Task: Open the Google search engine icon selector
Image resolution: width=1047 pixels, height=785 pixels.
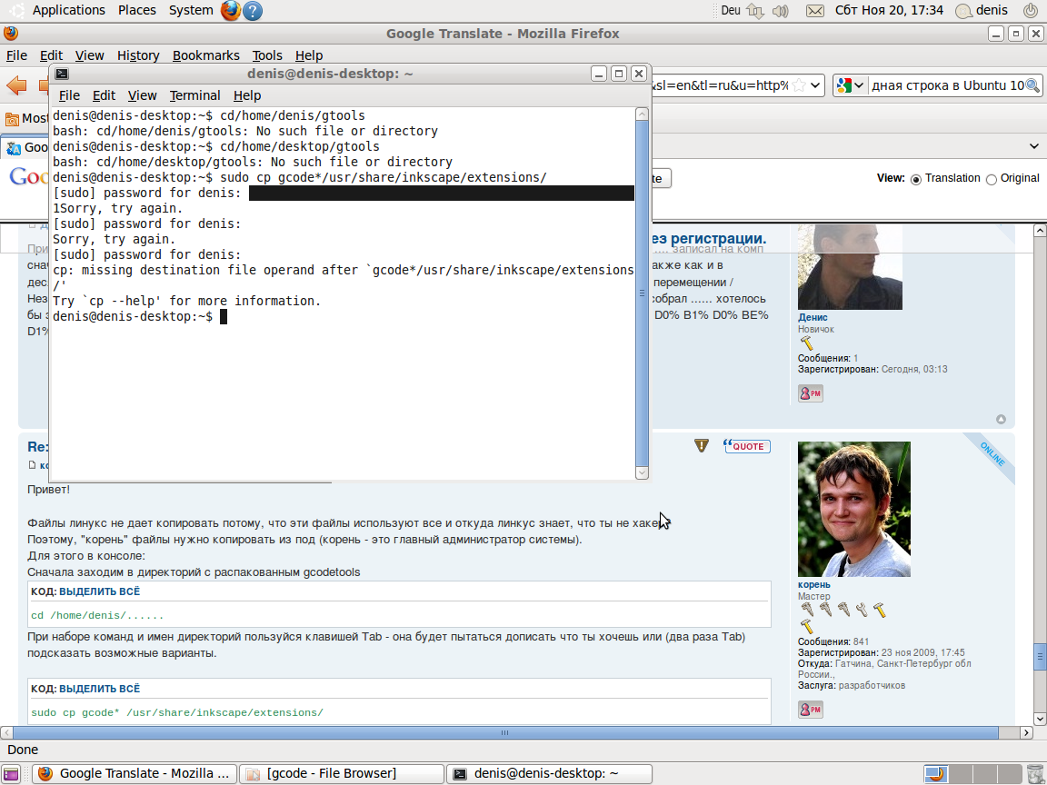Action: (x=851, y=85)
